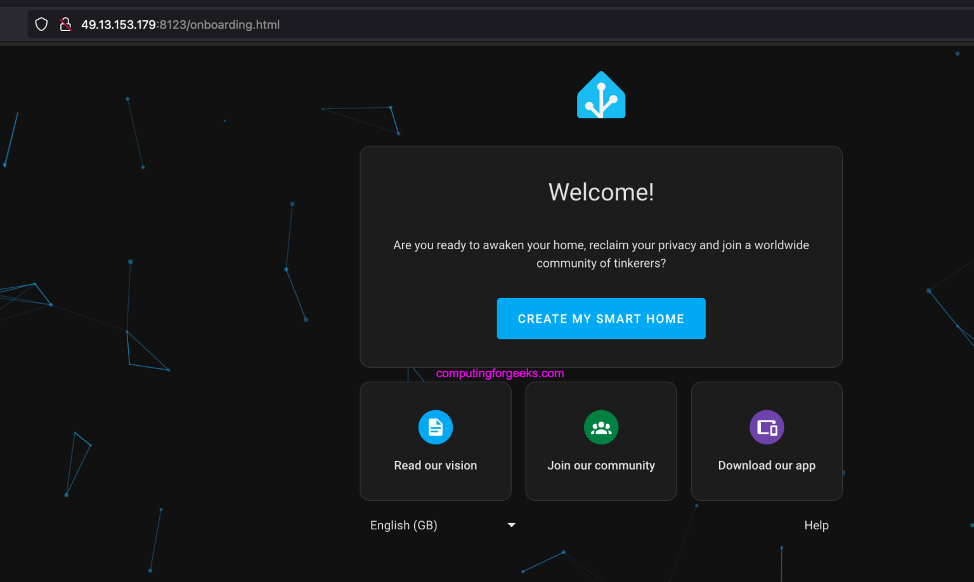Select the onboarding URL text in the address bar
The width and height of the screenshot is (974, 582).
pyautogui.click(x=180, y=25)
